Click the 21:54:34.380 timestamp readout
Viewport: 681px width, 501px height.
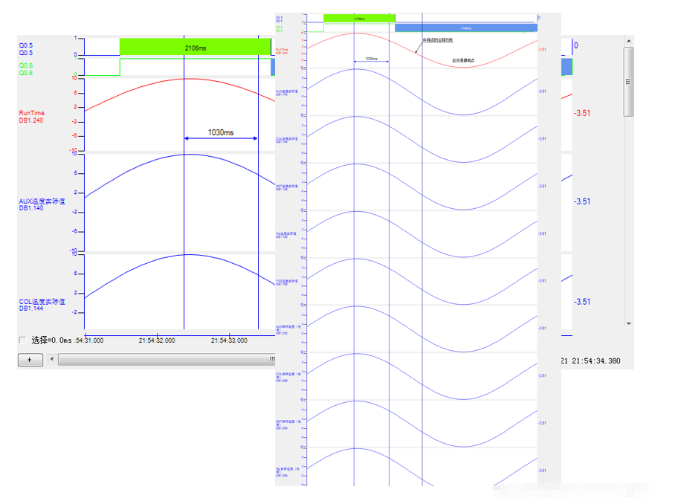click(596, 361)
